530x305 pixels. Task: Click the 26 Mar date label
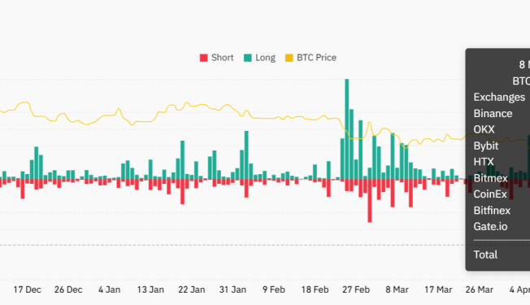(x=480, y=290)
